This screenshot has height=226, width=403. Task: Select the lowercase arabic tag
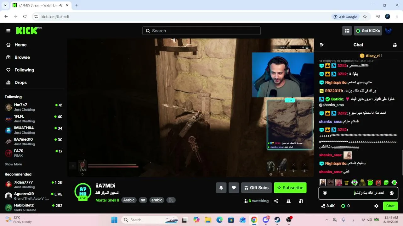point(157,200)
